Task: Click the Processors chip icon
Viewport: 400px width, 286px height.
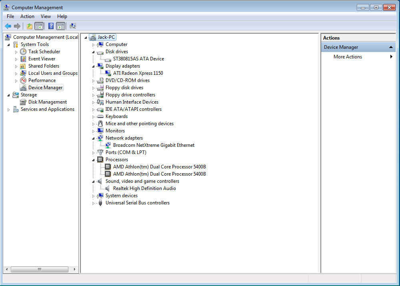Action: 100,160
